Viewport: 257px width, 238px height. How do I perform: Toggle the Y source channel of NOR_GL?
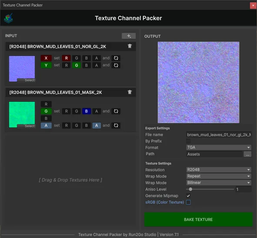click(46, 65)
